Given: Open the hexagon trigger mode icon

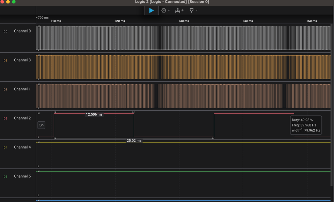Looking at the screenshot, I should point(163,10).
